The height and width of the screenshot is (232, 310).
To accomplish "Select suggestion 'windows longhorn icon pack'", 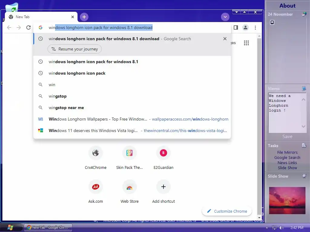I will [132, 73].
